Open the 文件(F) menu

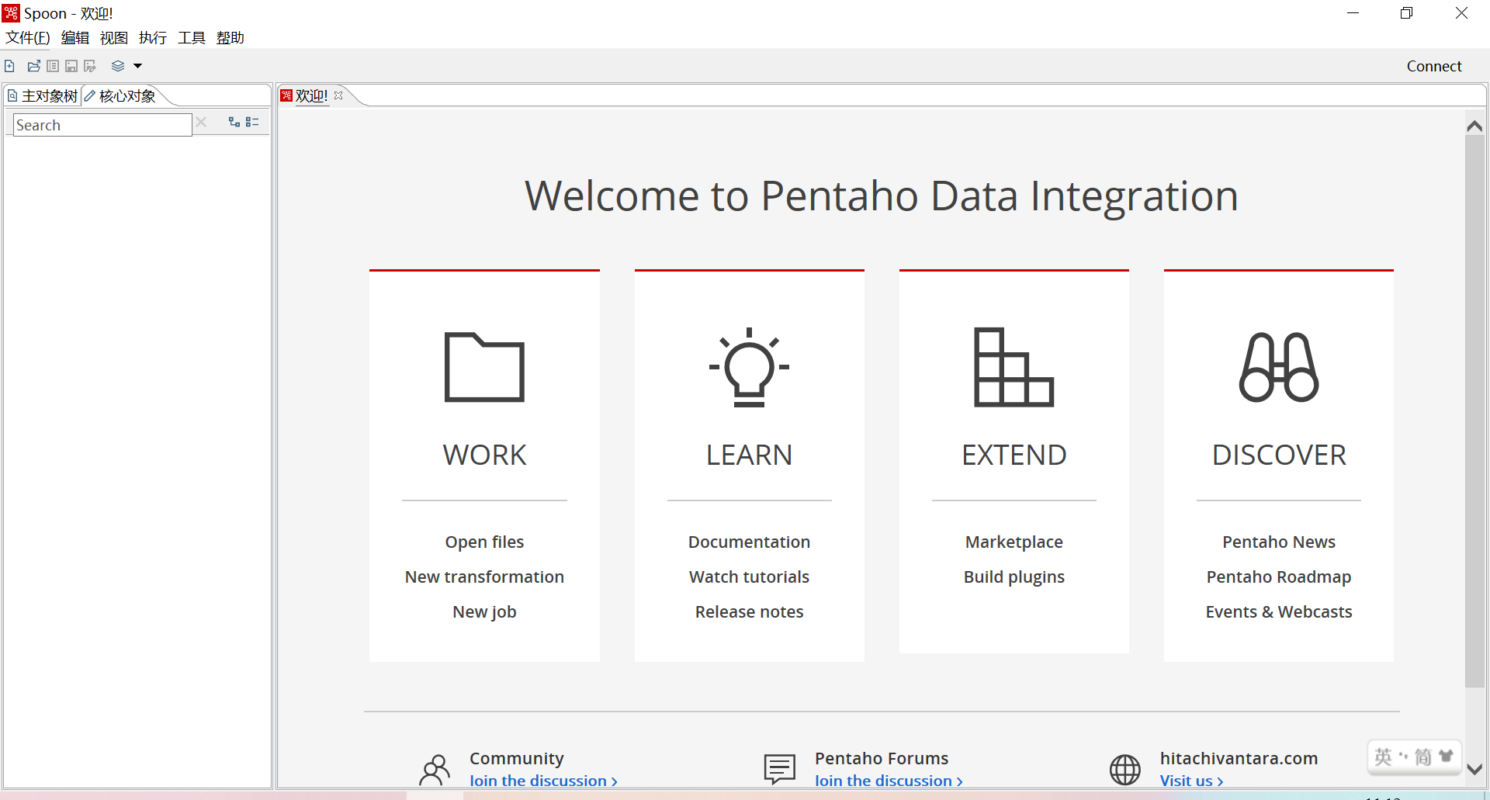[x=28, y=38]
